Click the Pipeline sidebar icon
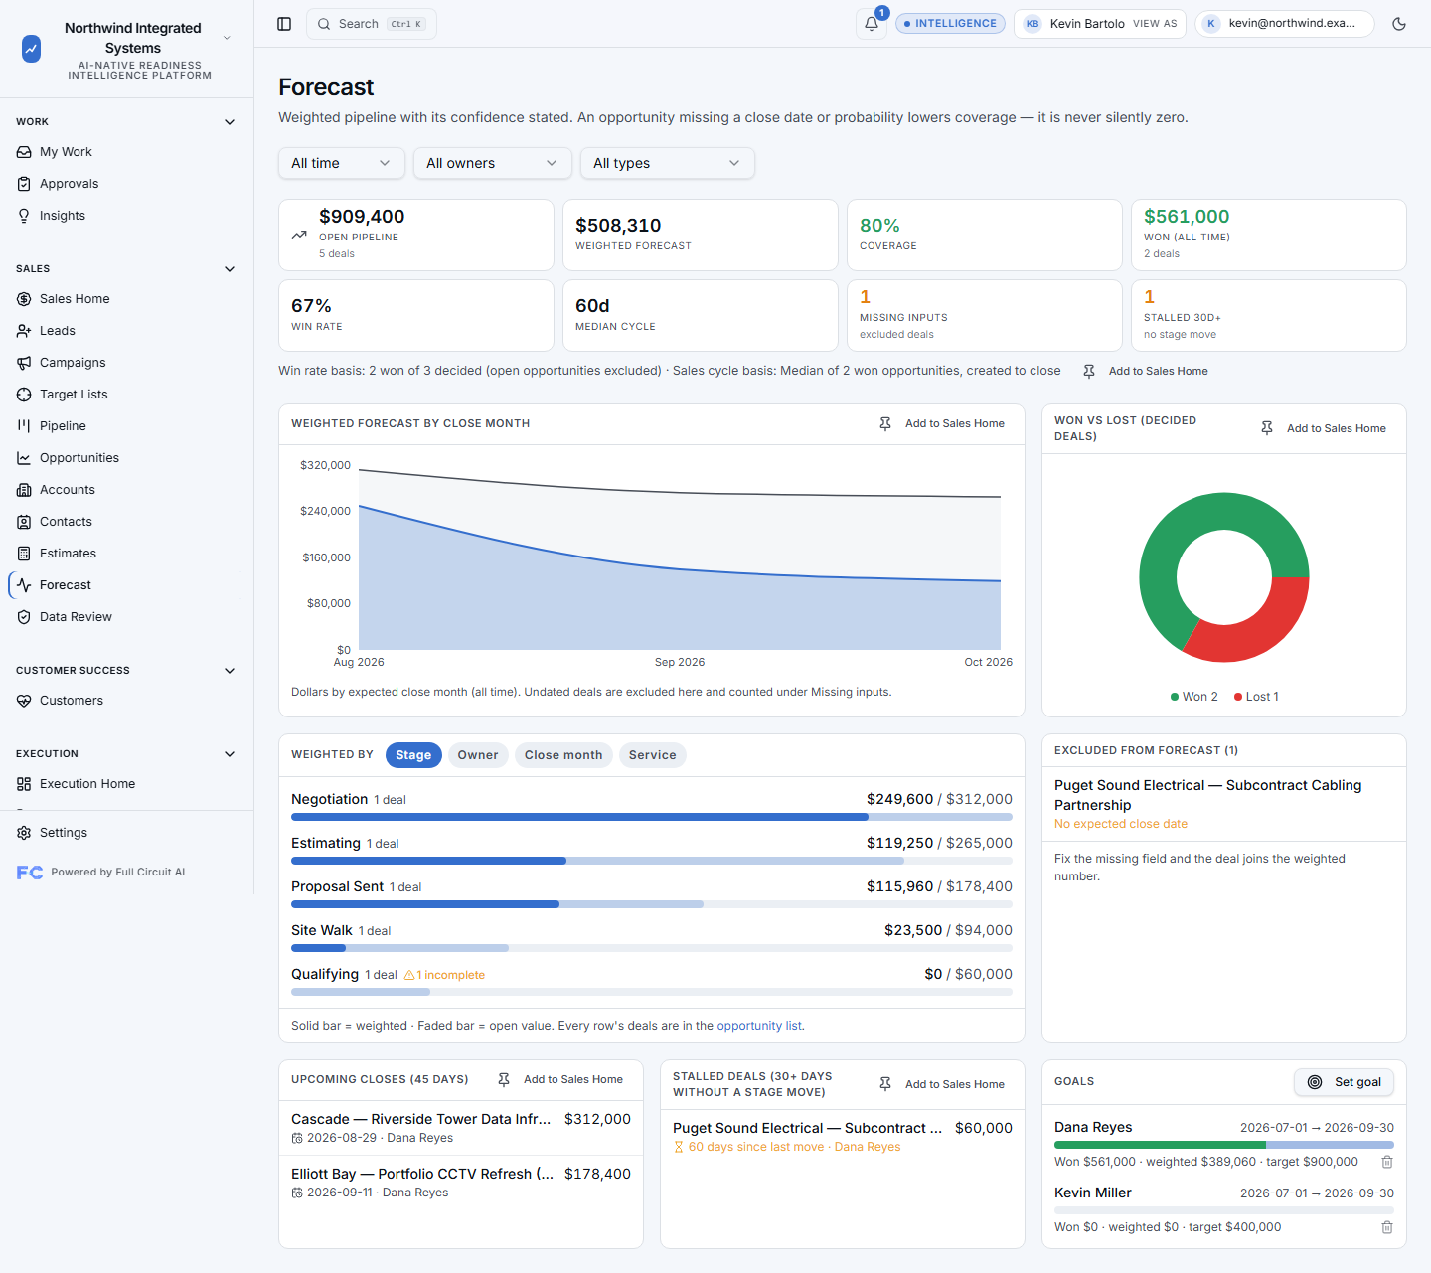The width and height of the screenshot is (1431, 1273). click(x=24, y=426)
